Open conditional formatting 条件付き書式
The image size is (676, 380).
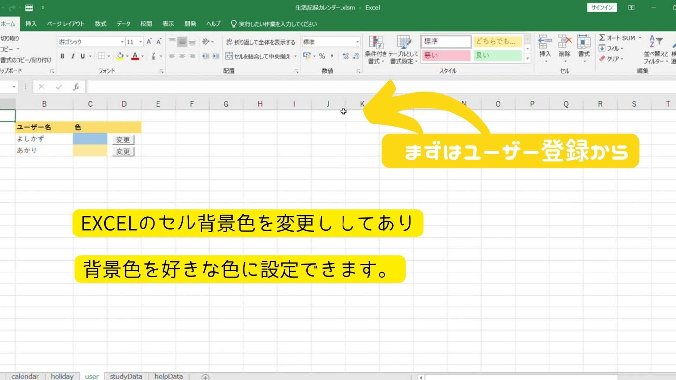[x=376, y=50]
